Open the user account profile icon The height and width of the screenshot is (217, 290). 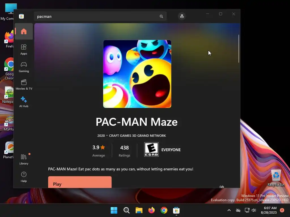[x=182, y=16]
